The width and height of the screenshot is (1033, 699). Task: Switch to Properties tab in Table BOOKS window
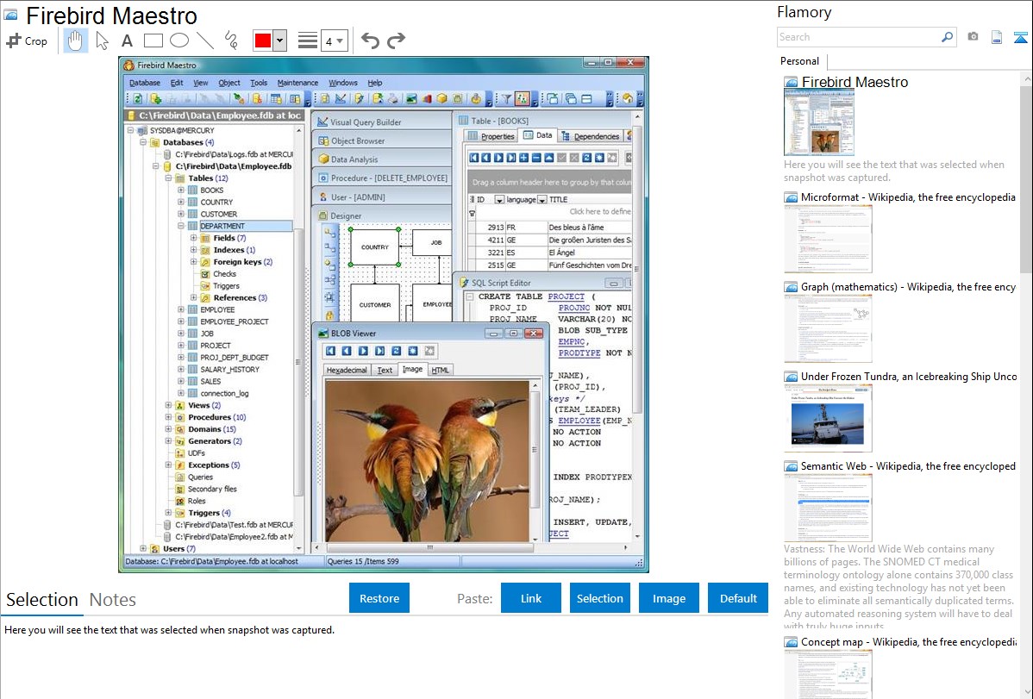tap(491, 136)
